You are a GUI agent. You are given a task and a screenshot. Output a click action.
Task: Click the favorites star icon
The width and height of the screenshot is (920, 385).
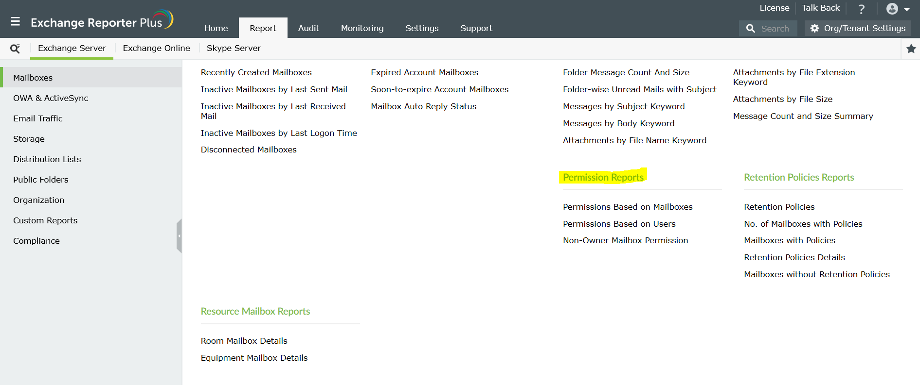click(x=911, y=49)
